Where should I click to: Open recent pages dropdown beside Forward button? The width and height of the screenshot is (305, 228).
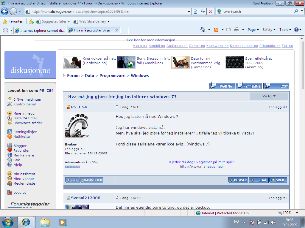pyautogui.click(x=20, y=12)
